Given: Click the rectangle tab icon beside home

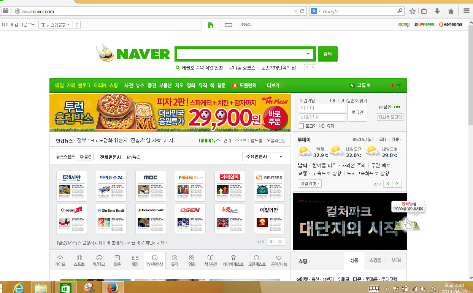Looking at the screenshot, I should (229, 25).
